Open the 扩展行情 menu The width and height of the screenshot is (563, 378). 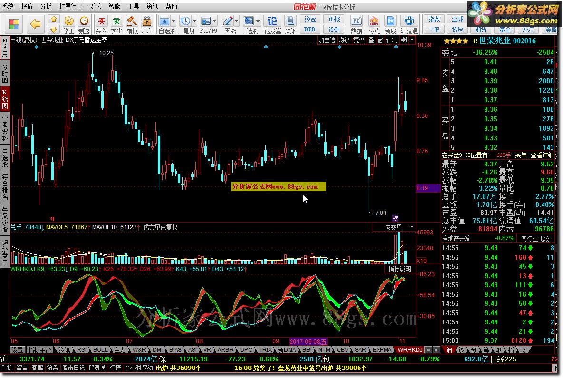[x=71, y=6]
